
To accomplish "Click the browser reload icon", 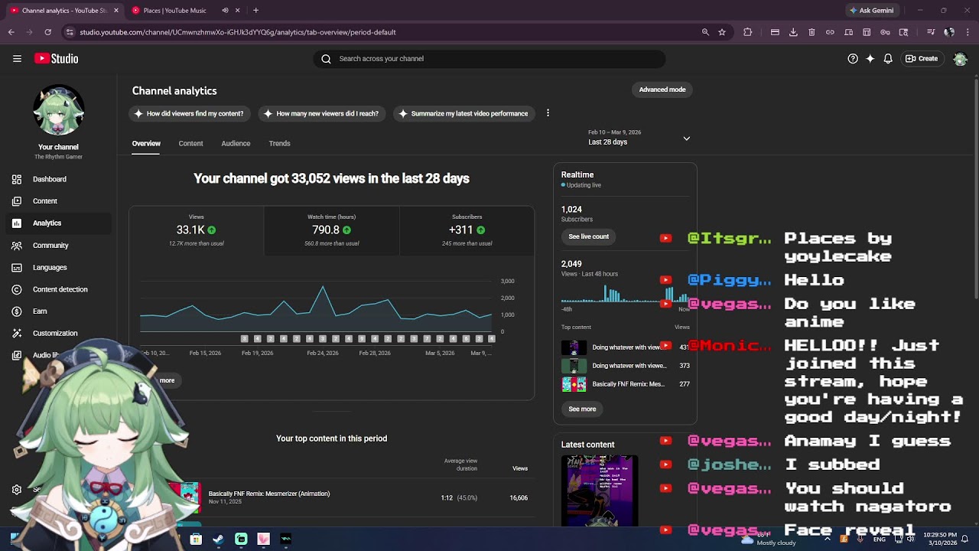I will click(x=47, y=32).
